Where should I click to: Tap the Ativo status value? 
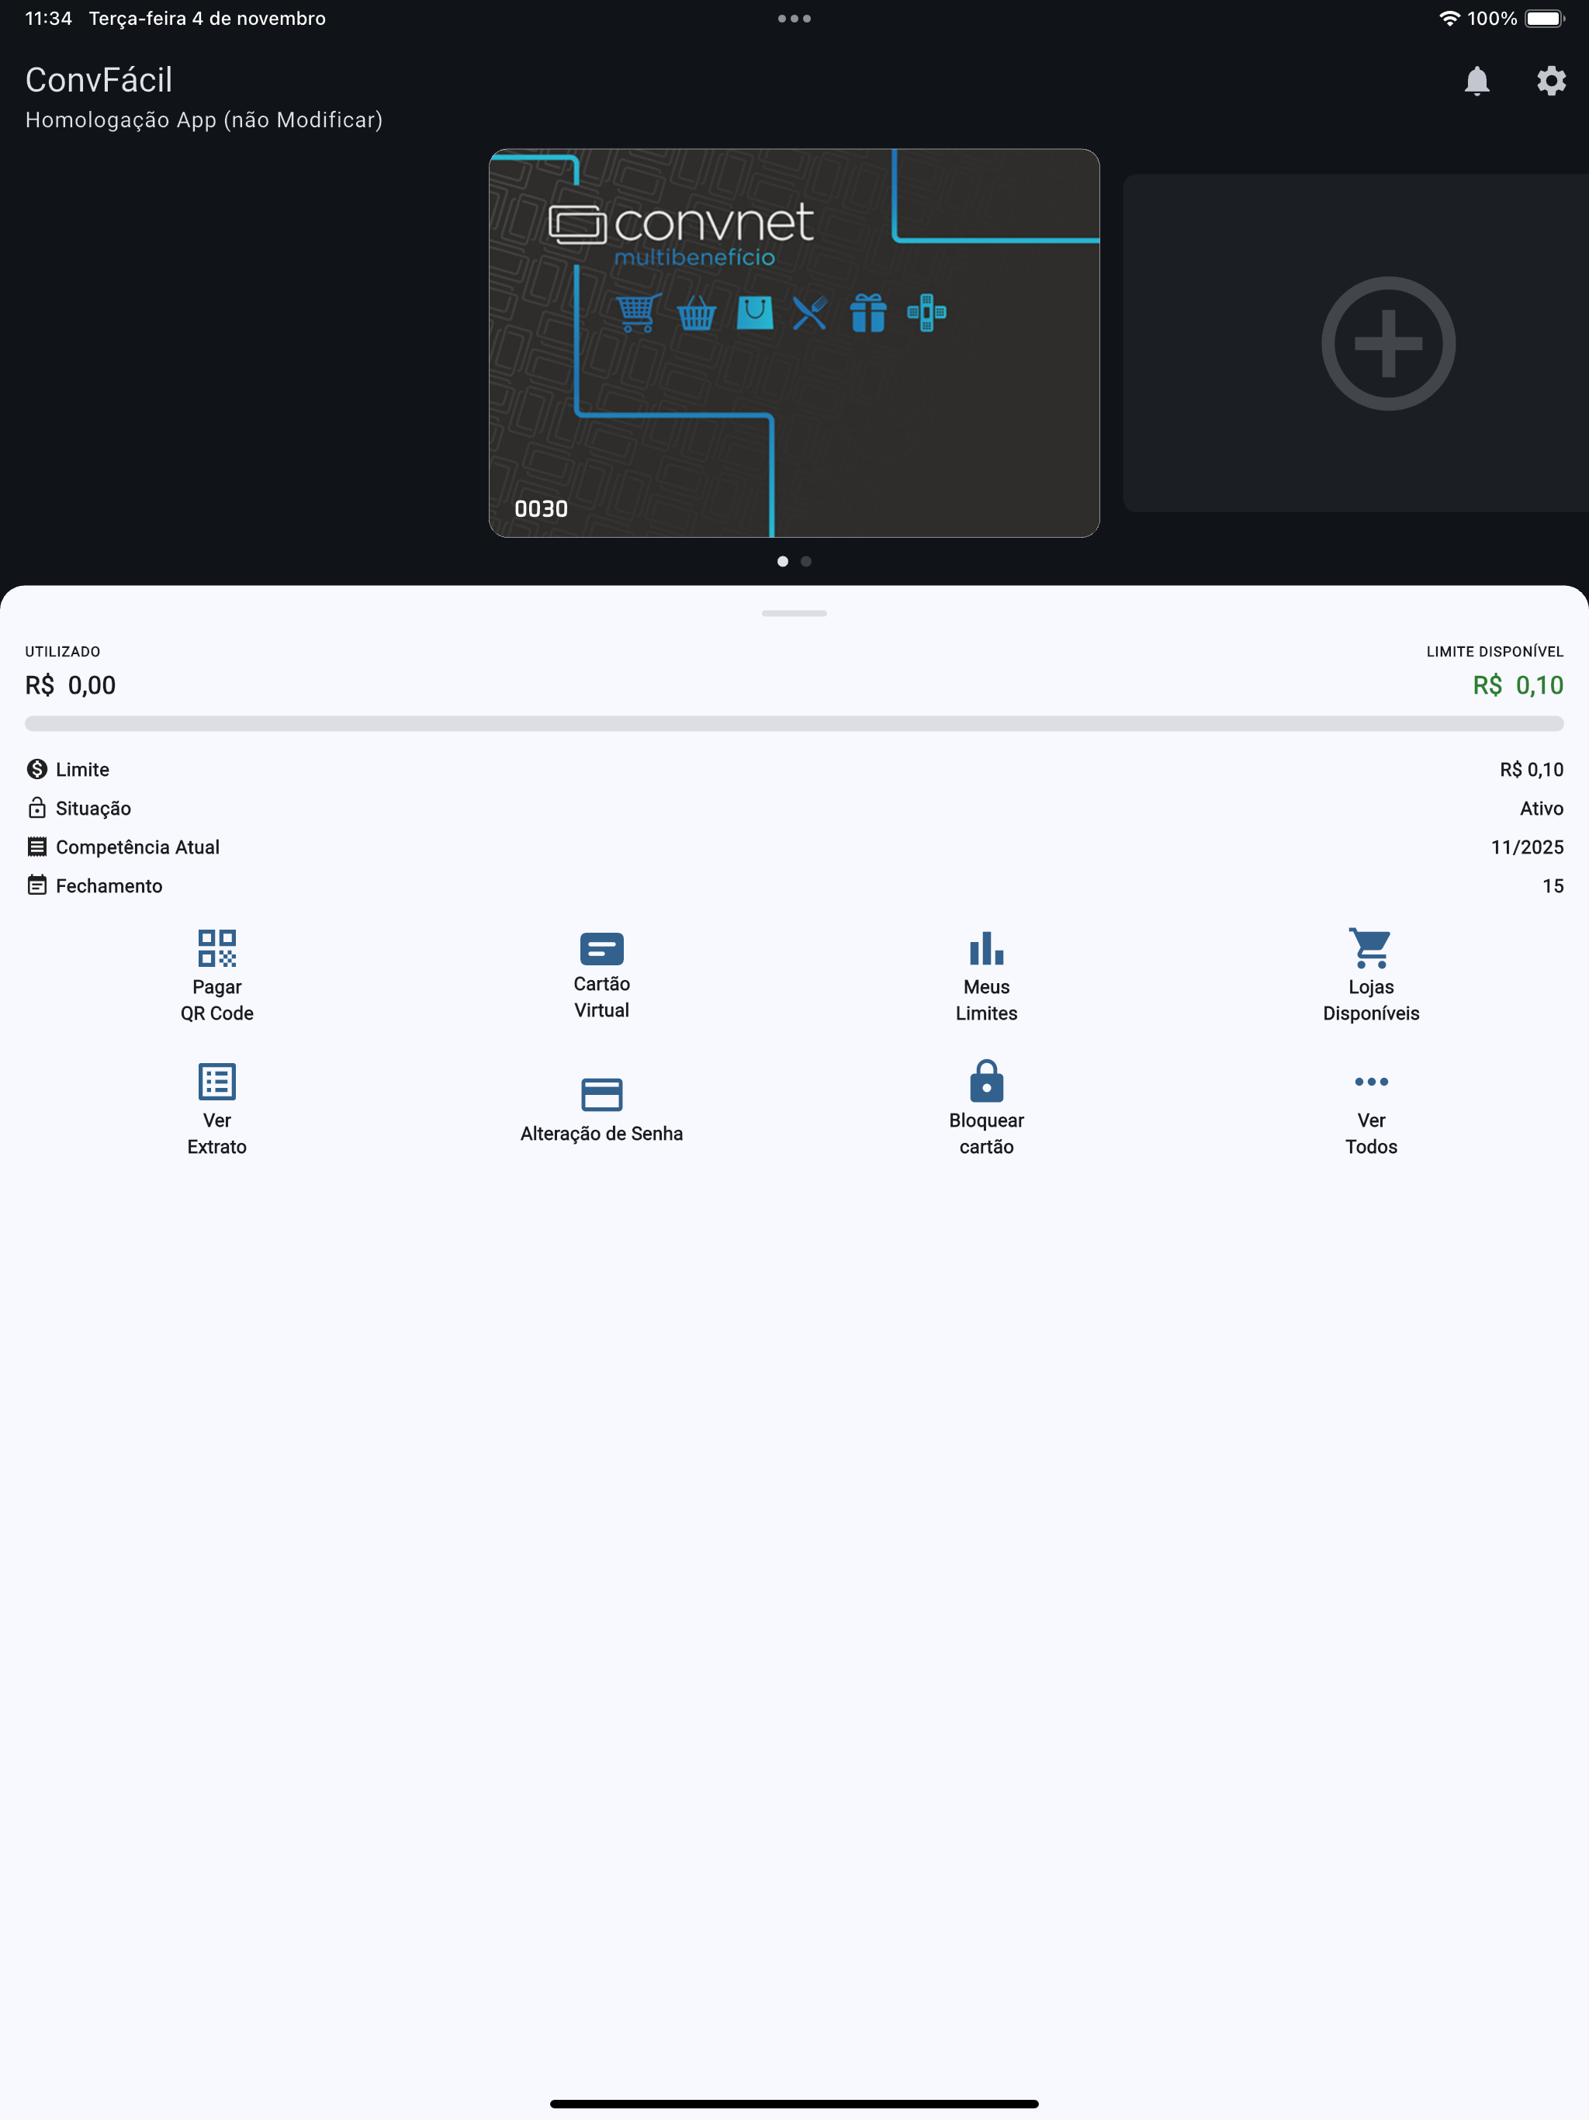pyautogui.click(x=1541, y=808)
